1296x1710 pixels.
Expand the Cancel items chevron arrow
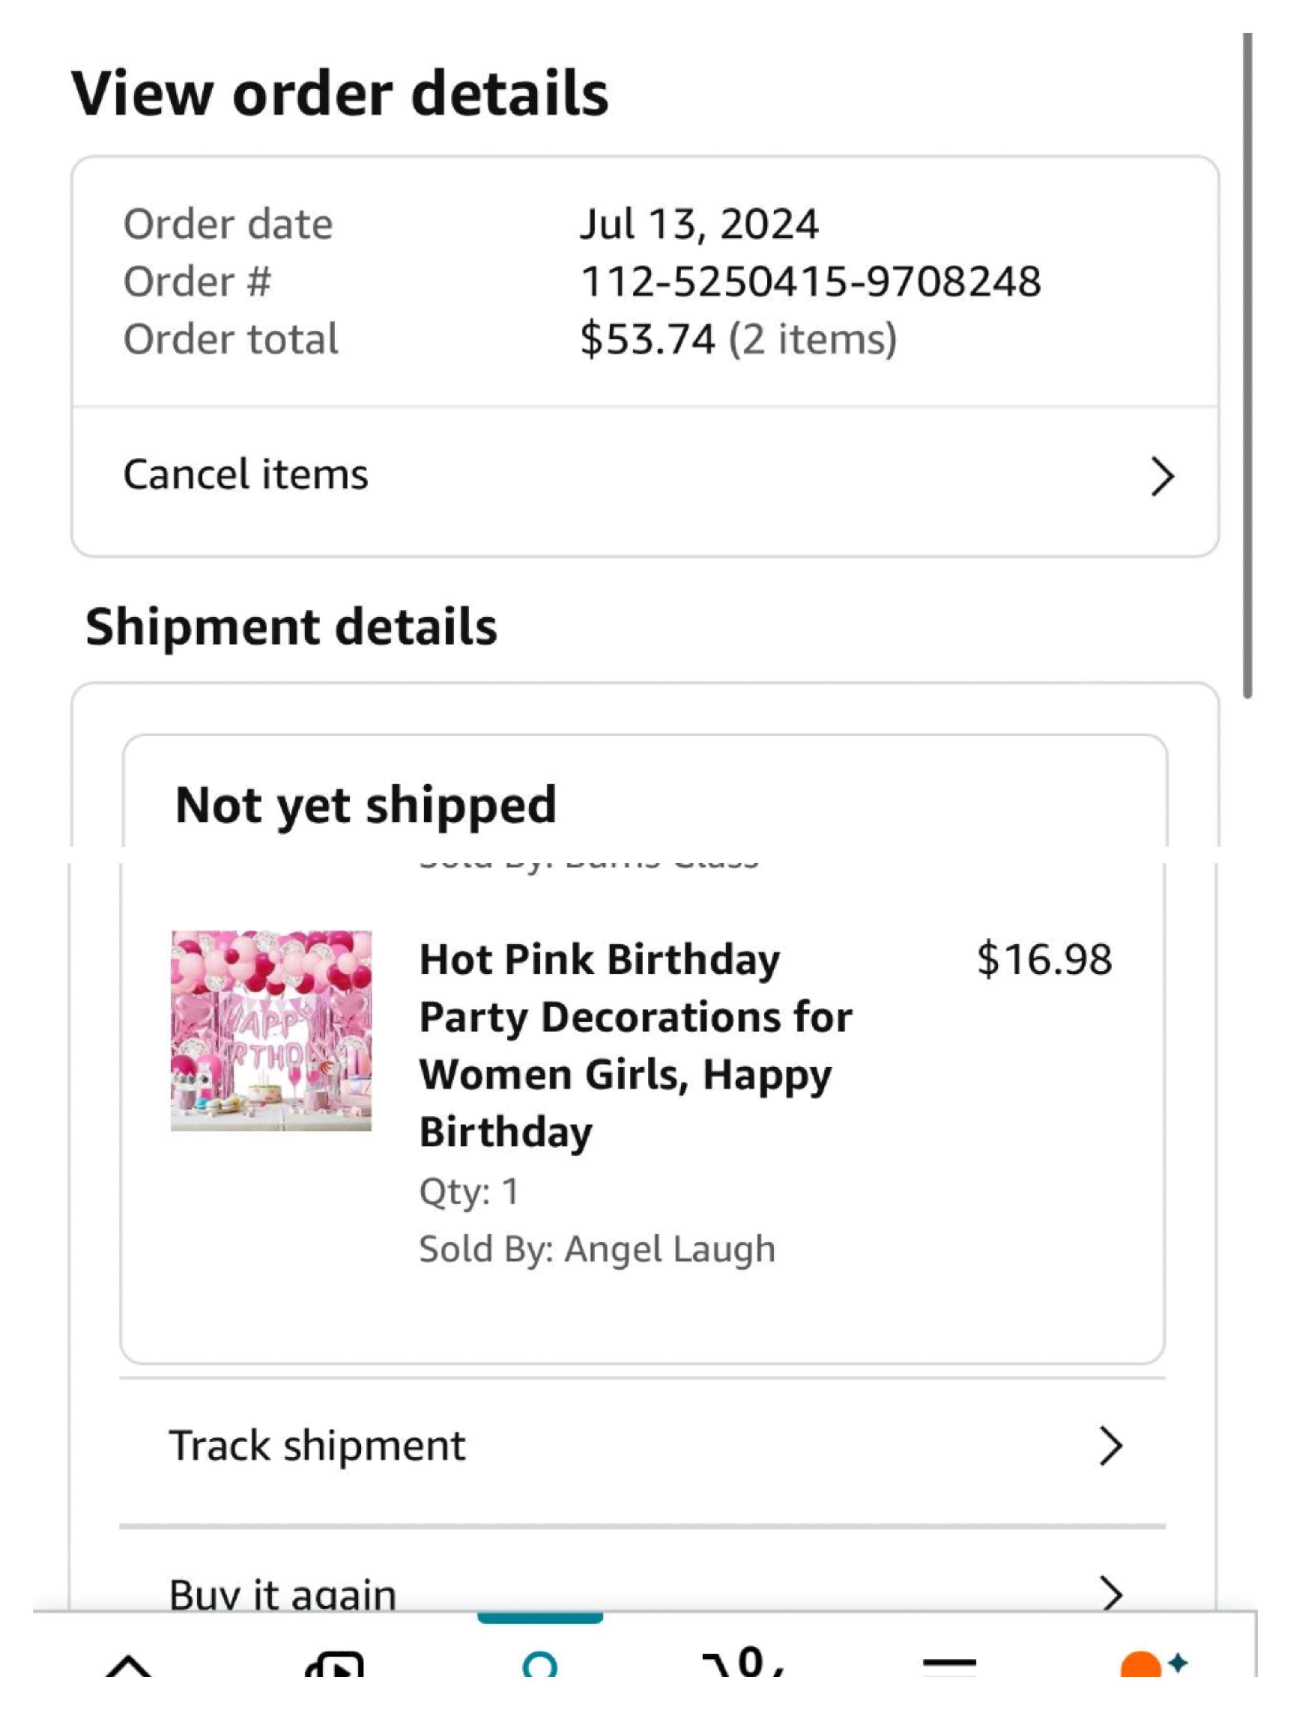coord(1162,476)
